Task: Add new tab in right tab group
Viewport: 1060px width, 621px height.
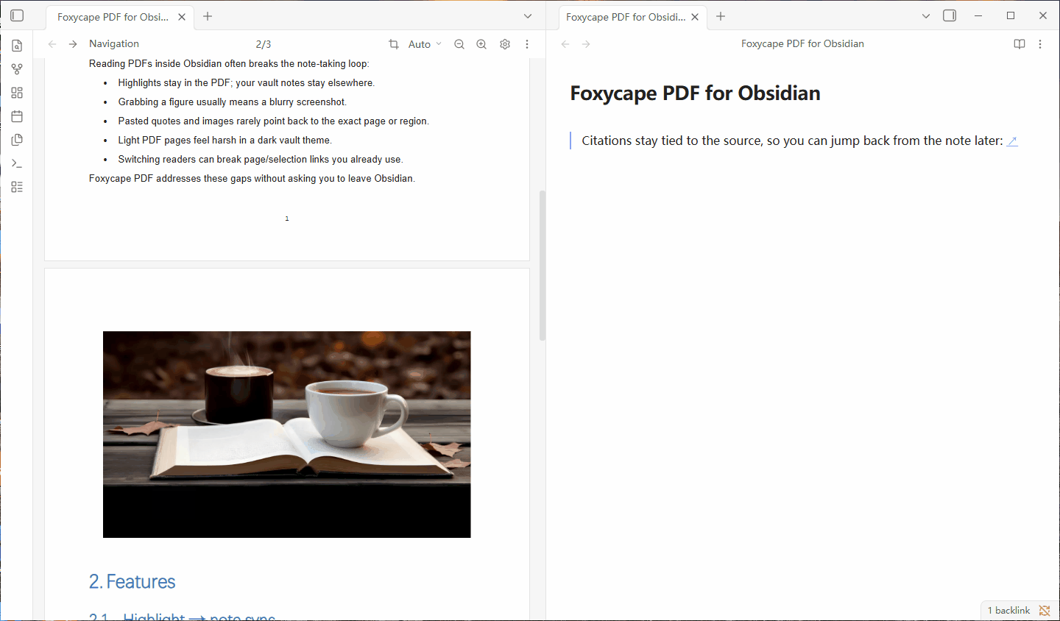Action: 721,16
